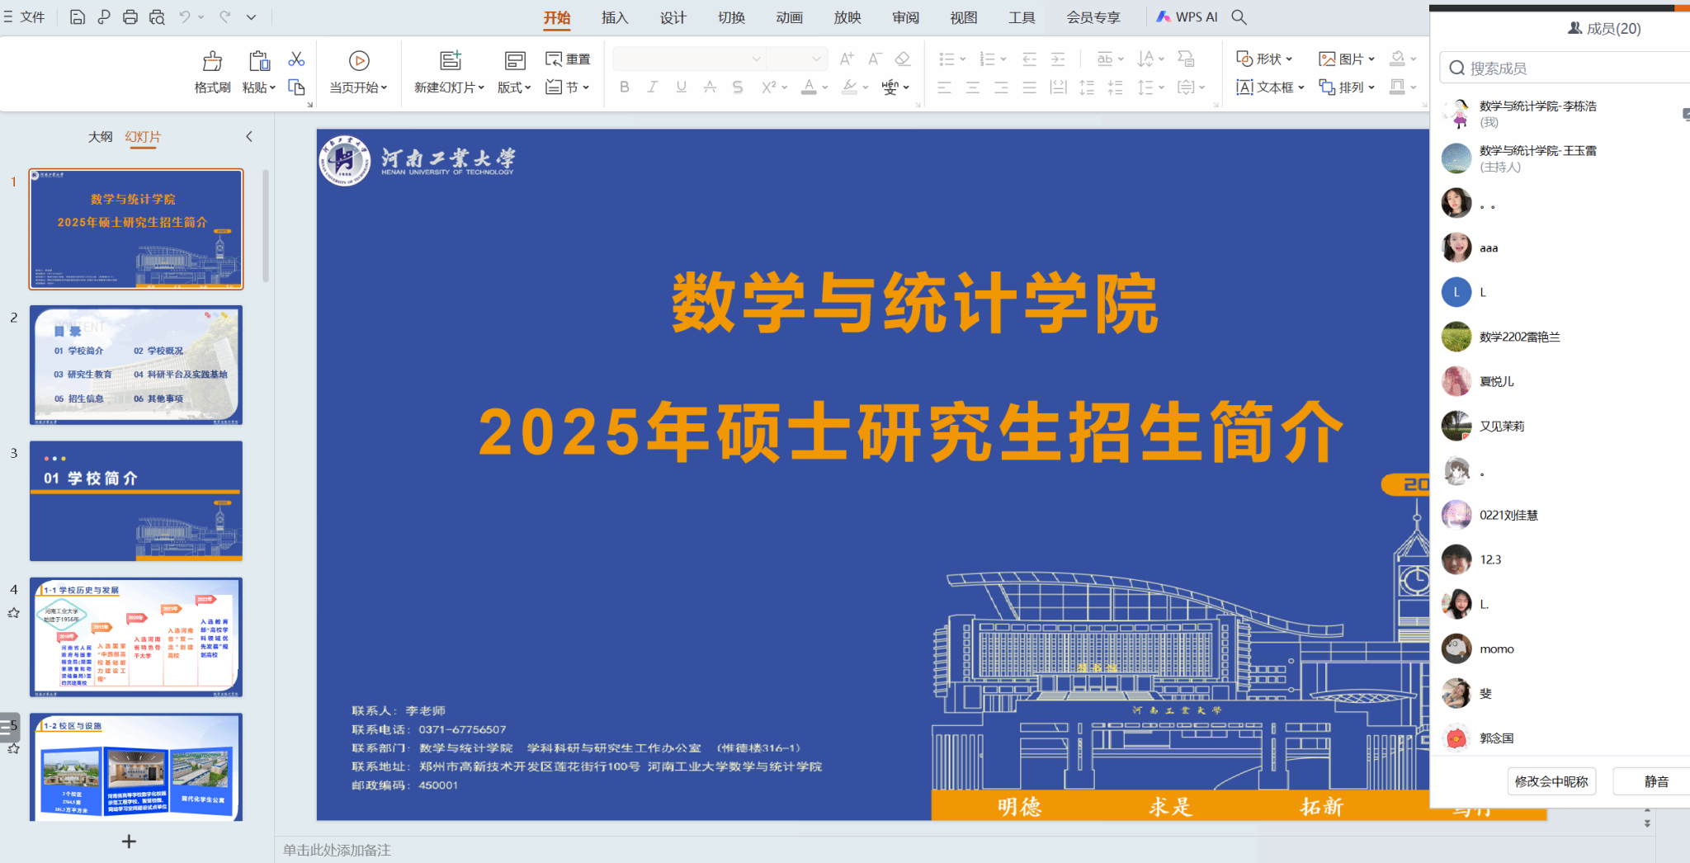Switch to the 插入 ribbon tab
This screenshot has height=863, width=1690.
(614, 17)
